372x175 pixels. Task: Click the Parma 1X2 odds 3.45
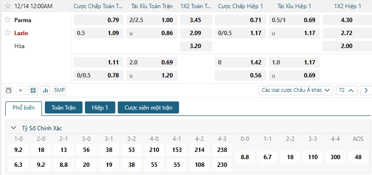pos(196,20)
